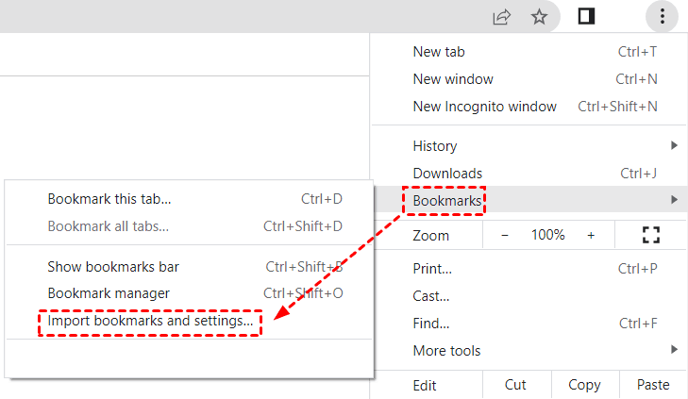Click the 100% zoom value

pos(547,235)
